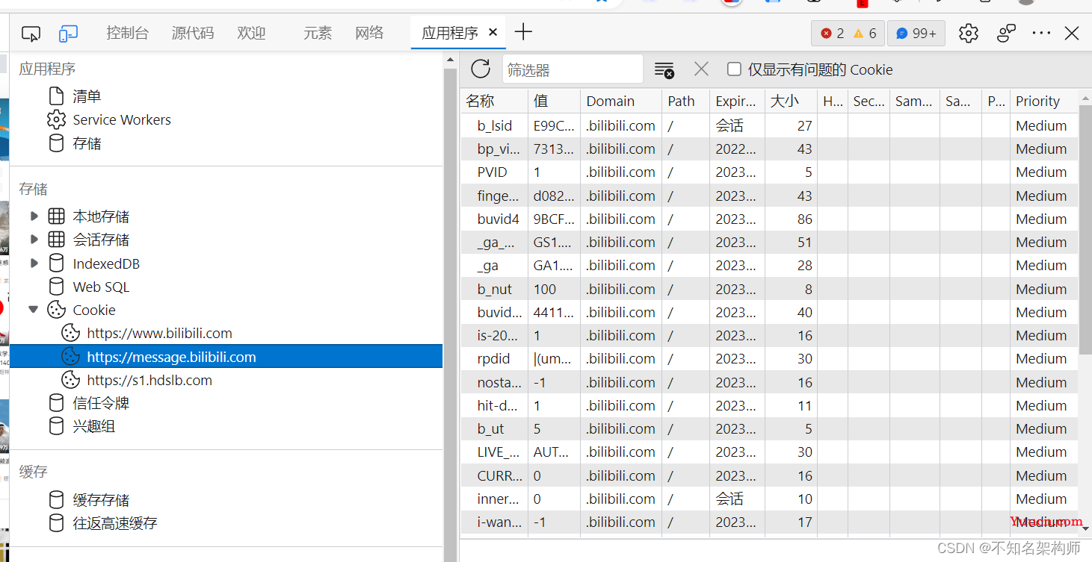Select the IndexedDB database icon

point(56,263)
